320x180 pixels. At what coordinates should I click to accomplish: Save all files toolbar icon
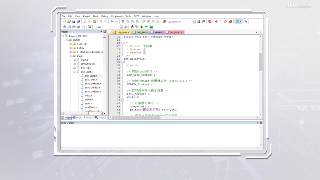point(78,21)
